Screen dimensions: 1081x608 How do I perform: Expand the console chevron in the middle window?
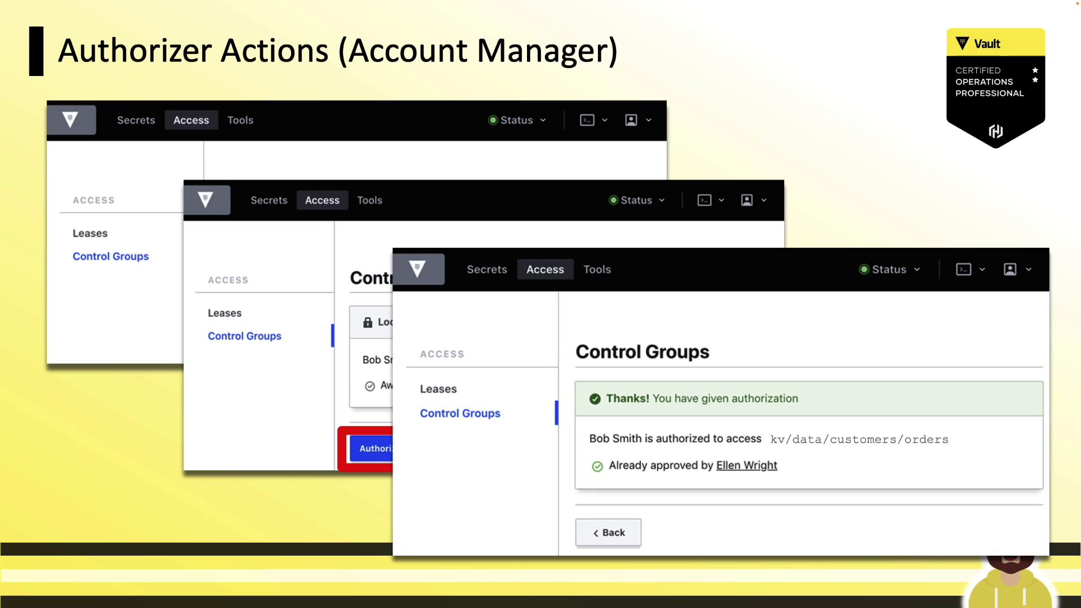pyautogui.click(x=721, y=200)
